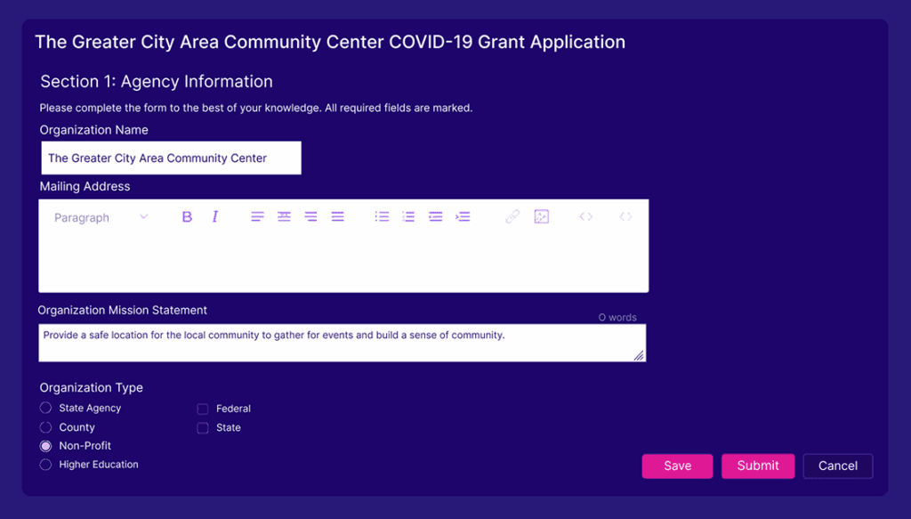Check the State checkbox
Screen dimensions: 911x519
coord(203,428)
